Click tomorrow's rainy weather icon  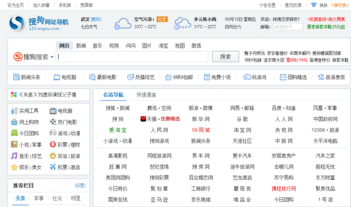[182, 24]
